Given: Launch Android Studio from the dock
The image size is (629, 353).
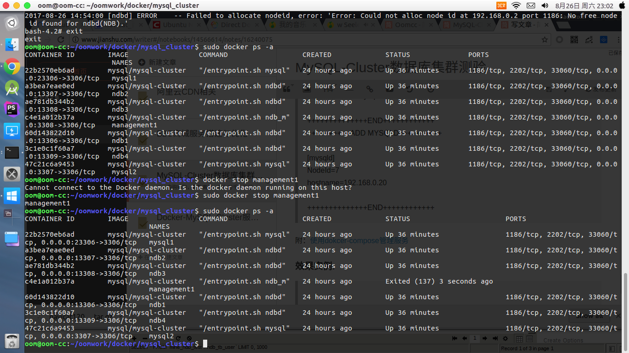Looking at the screenshot, I should pos(12,88).
